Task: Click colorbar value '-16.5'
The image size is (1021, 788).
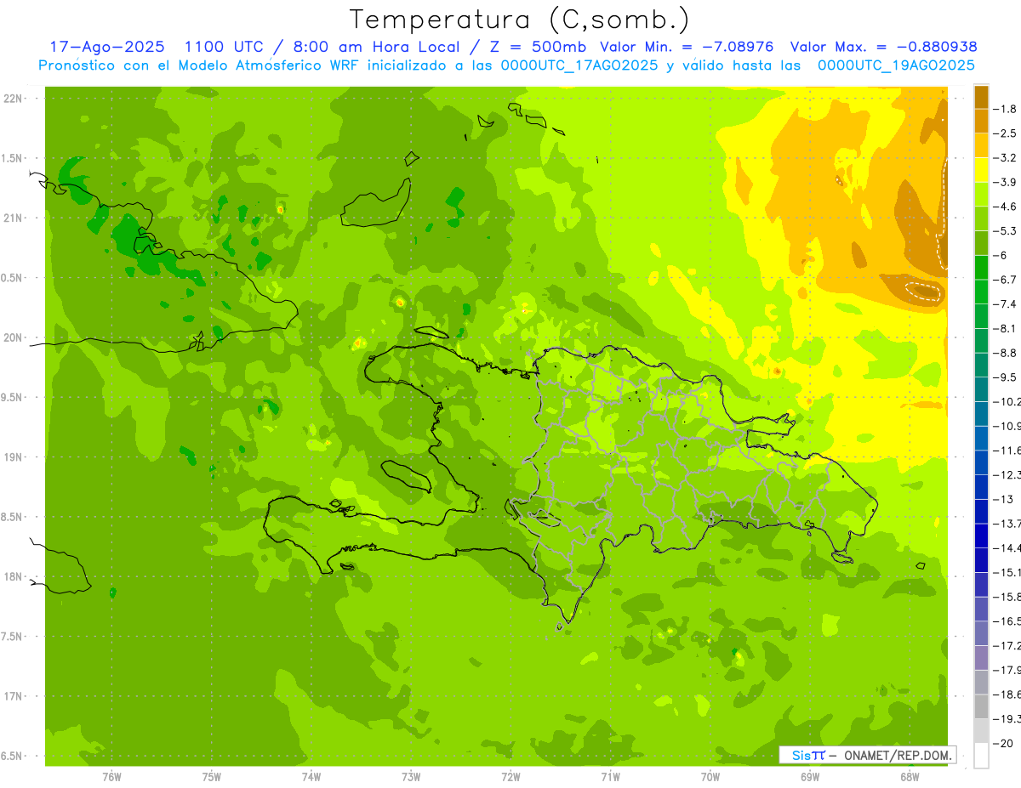Action: (x=1007, y=621)
